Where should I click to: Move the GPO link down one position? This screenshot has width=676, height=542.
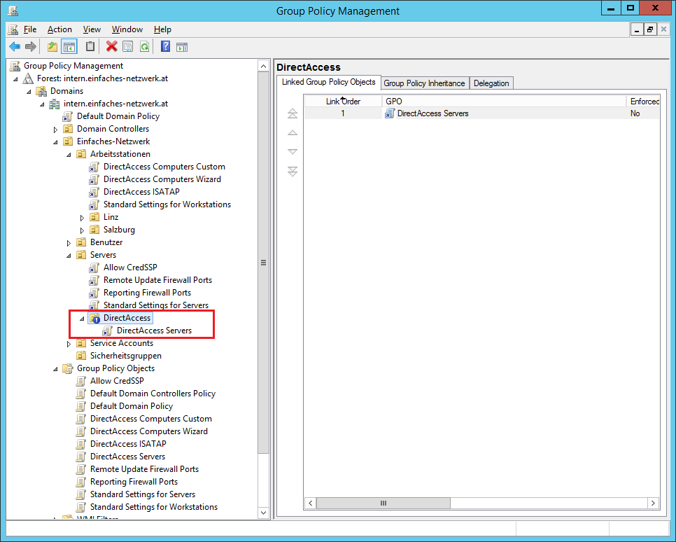tap(293, 151)
